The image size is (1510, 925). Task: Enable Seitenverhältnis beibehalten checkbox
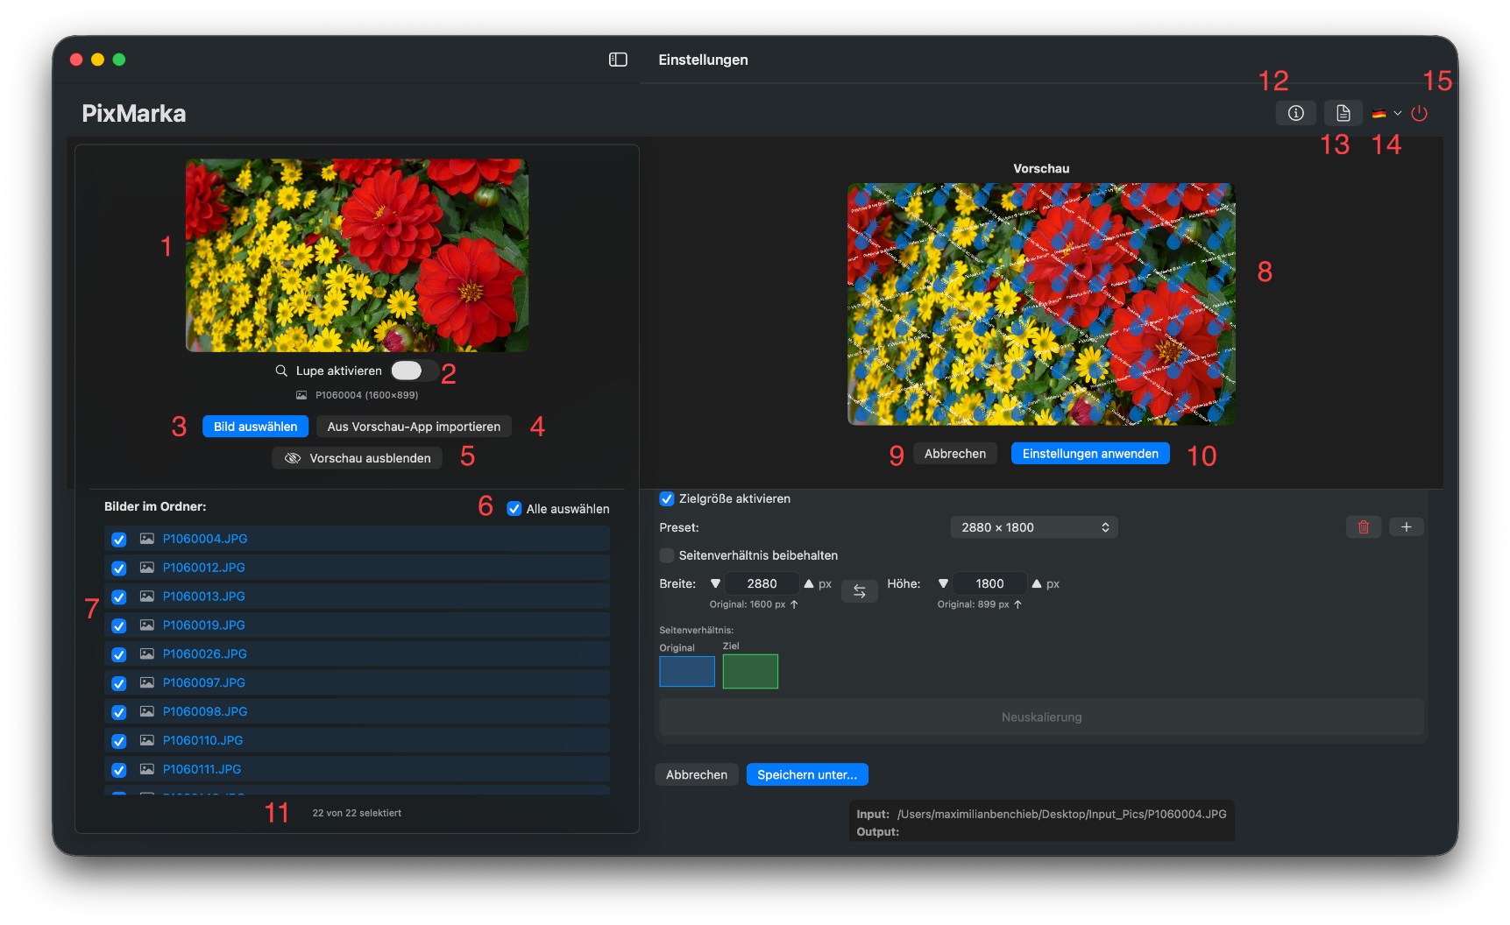(667, 555)
